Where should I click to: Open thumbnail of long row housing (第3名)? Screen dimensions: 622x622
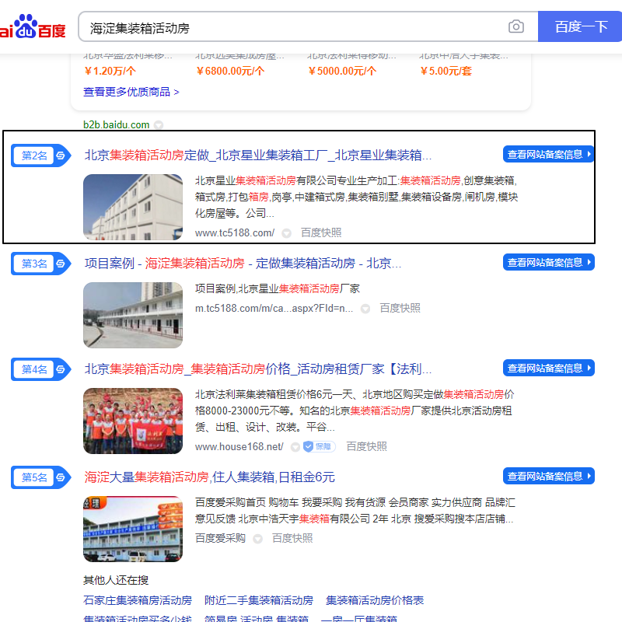pyautogui.click(x=133, y=315)
